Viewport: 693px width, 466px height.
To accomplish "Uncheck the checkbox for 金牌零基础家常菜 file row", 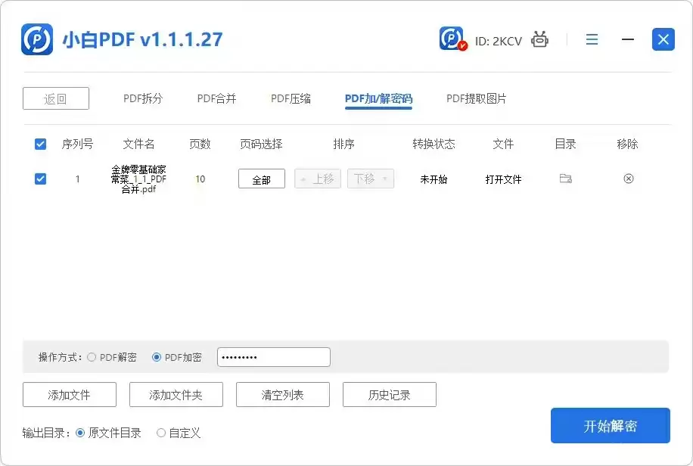I will (40, 179).
